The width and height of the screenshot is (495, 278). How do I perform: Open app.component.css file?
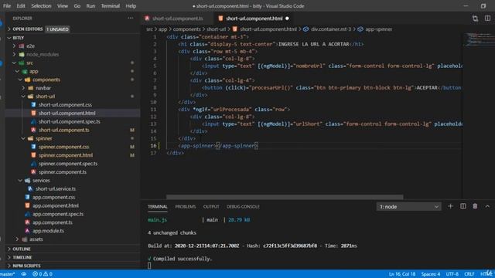tap(53, 198)
